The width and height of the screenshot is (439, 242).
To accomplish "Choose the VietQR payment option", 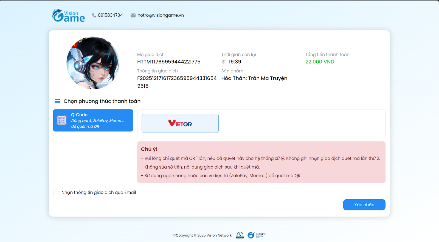I will click(x=180, y=123).
